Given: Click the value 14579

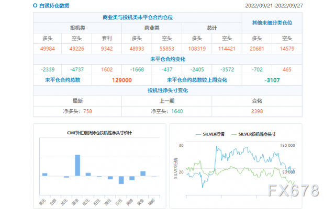Looking at the screenshot, I should [x=287, y=49].
